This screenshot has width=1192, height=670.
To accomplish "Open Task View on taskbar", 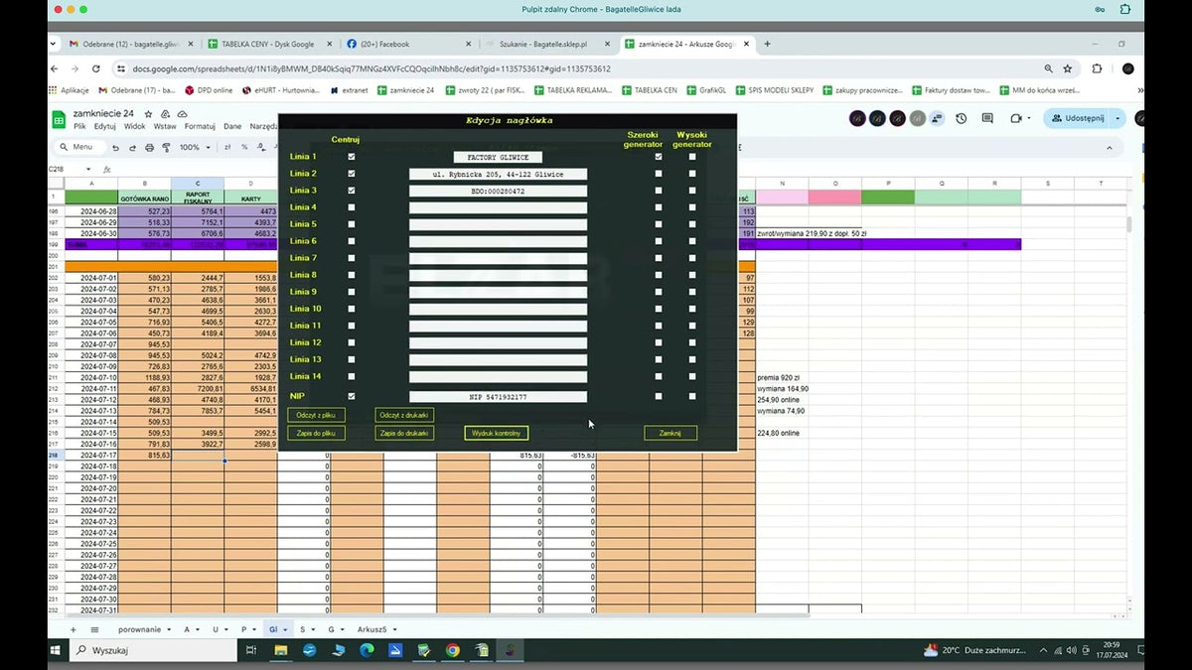I will point(251,650).
